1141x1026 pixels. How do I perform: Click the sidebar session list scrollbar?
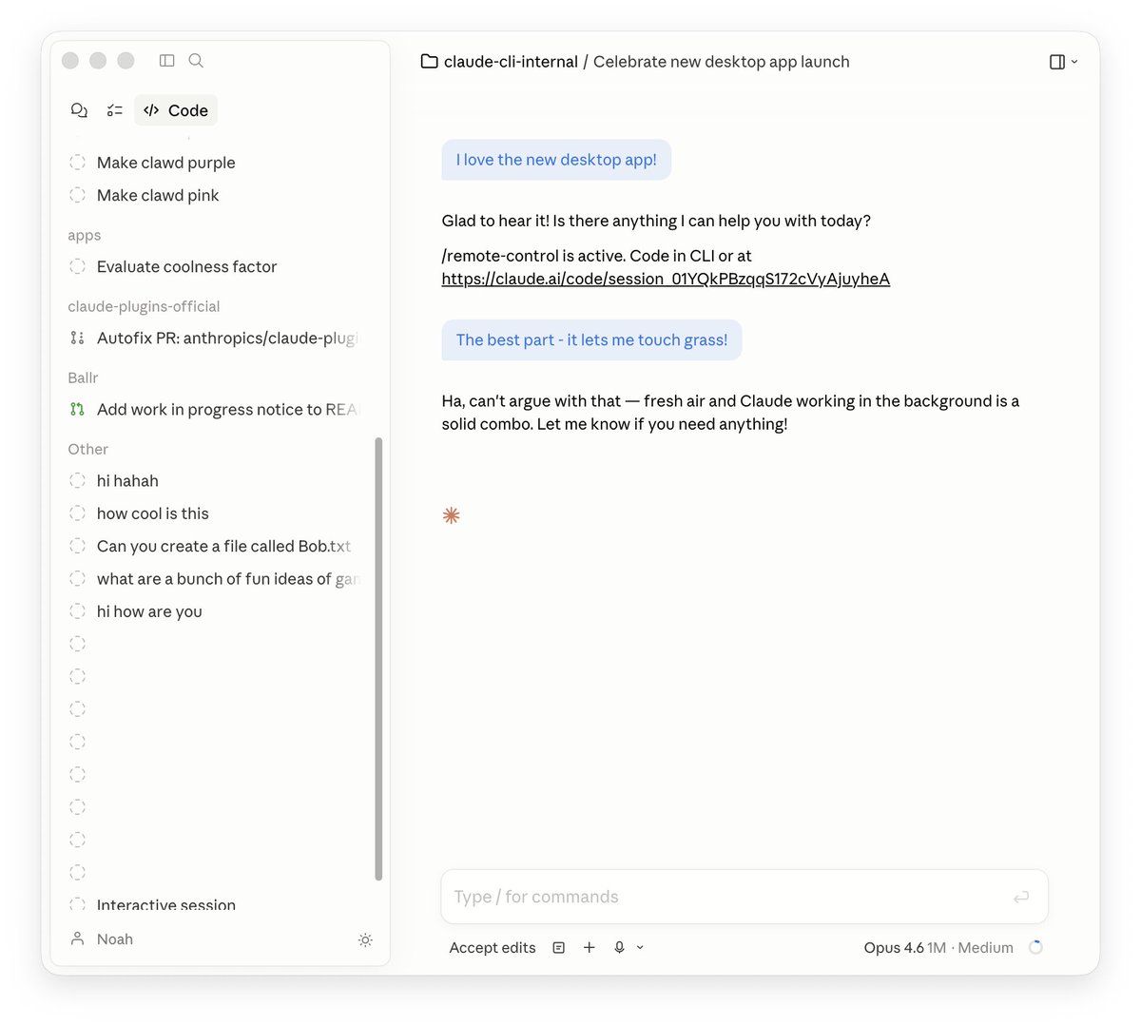pyautogui.click(x=378, y=659)
